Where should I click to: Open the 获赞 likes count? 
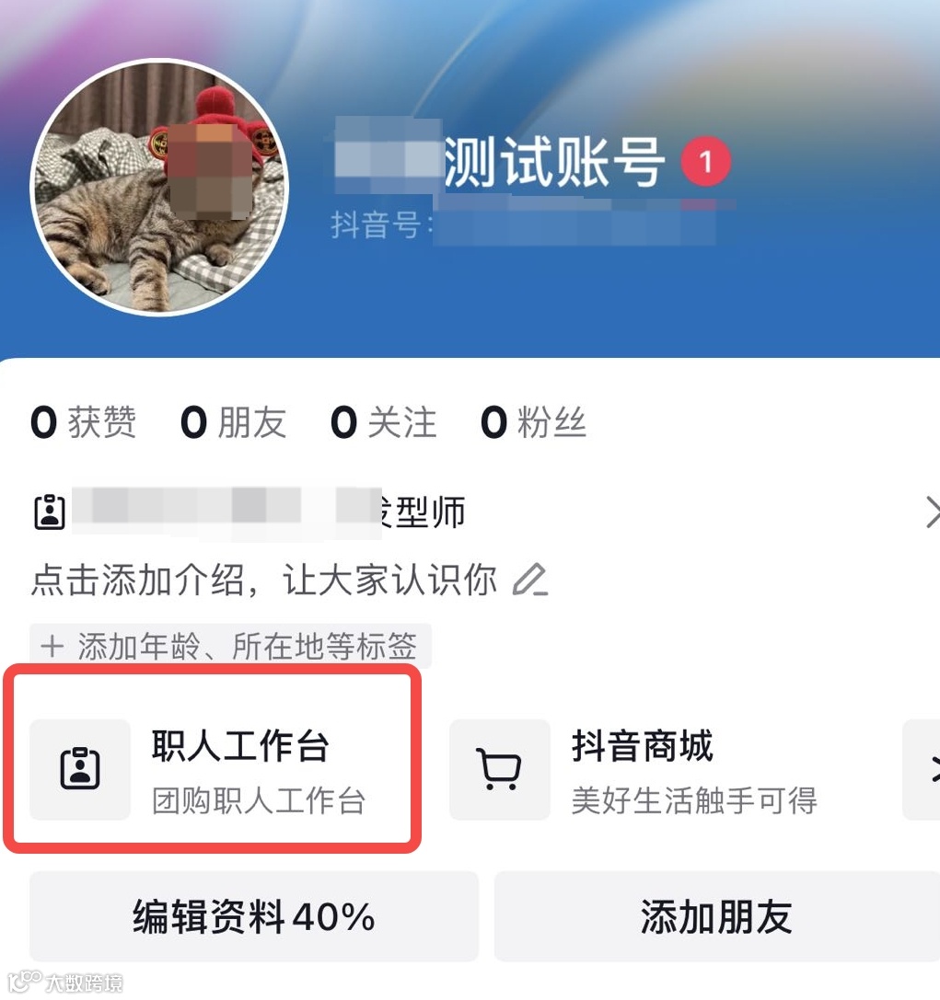[x=84, y=422]
